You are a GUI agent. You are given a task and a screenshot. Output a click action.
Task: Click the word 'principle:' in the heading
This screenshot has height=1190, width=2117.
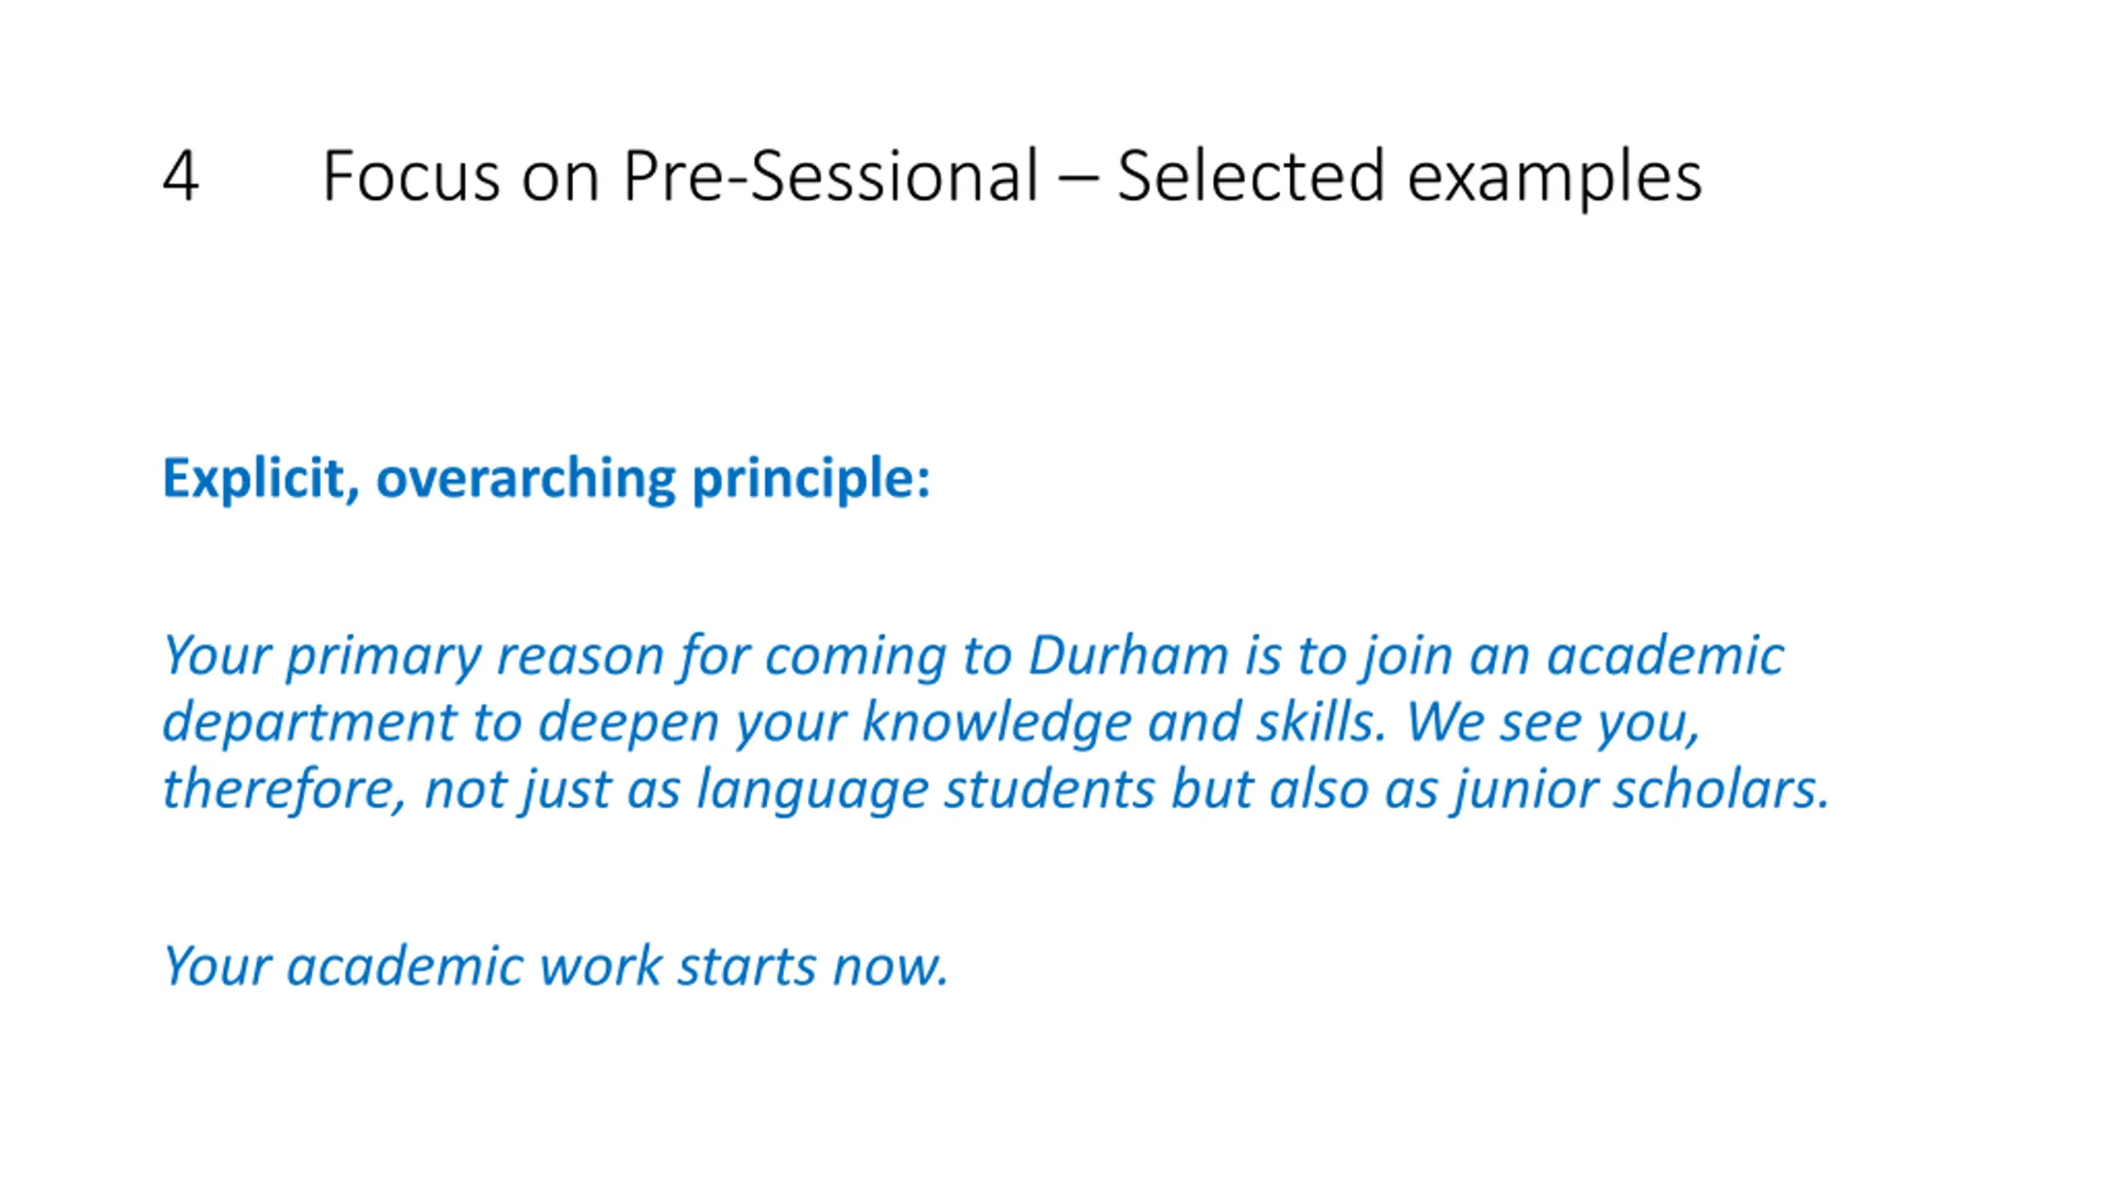[811, 479]
